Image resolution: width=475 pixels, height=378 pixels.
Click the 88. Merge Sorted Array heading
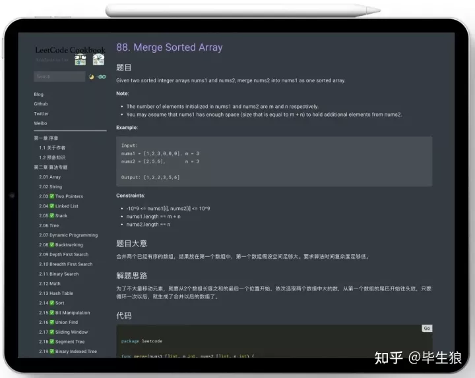click(170, 47)
